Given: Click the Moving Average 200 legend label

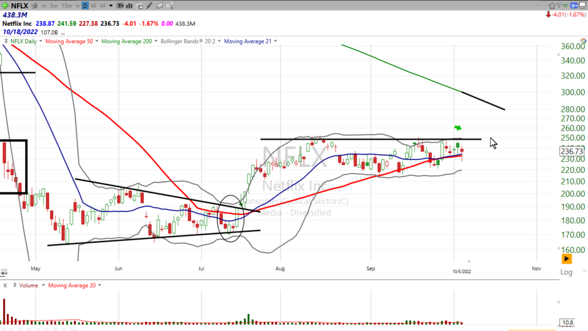Looking at the screenshot, I should pos(126,41).
